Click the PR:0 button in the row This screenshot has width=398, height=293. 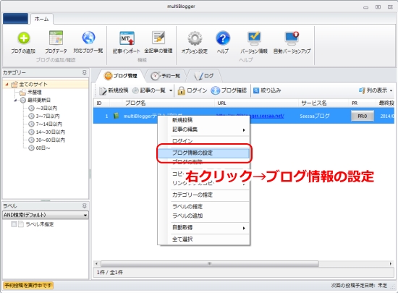[363, 116]
